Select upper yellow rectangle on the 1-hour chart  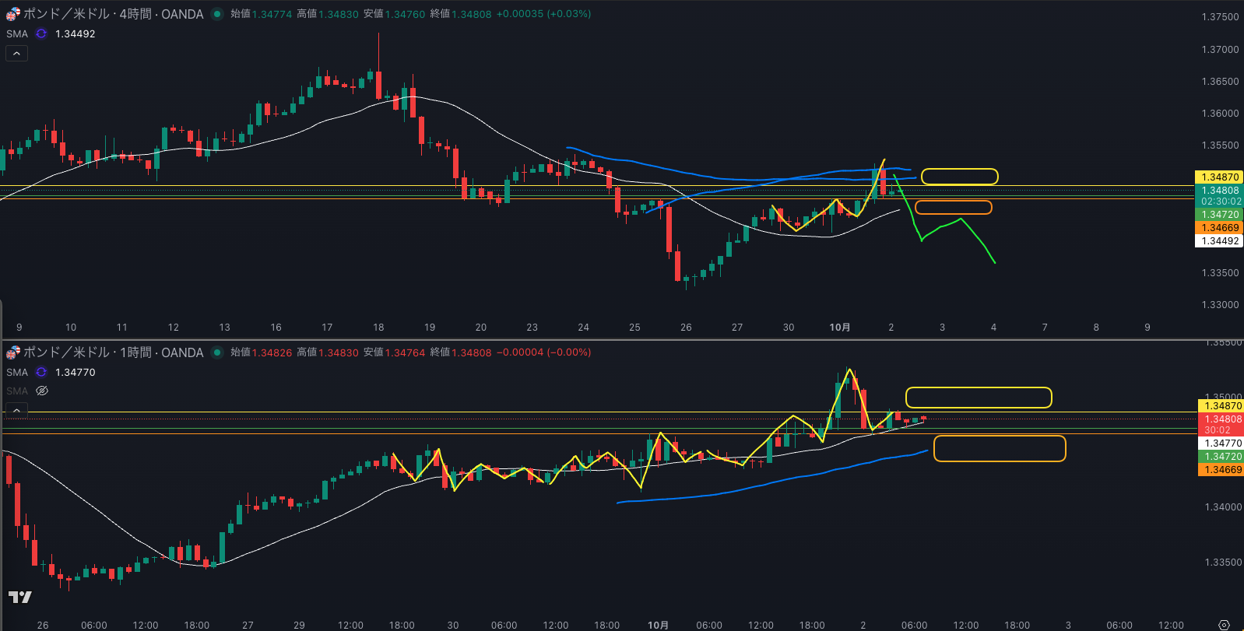[x=978, y=388]
